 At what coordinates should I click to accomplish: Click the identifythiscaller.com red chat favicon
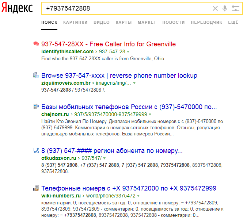pyautogui.click(x=36, y=44)
